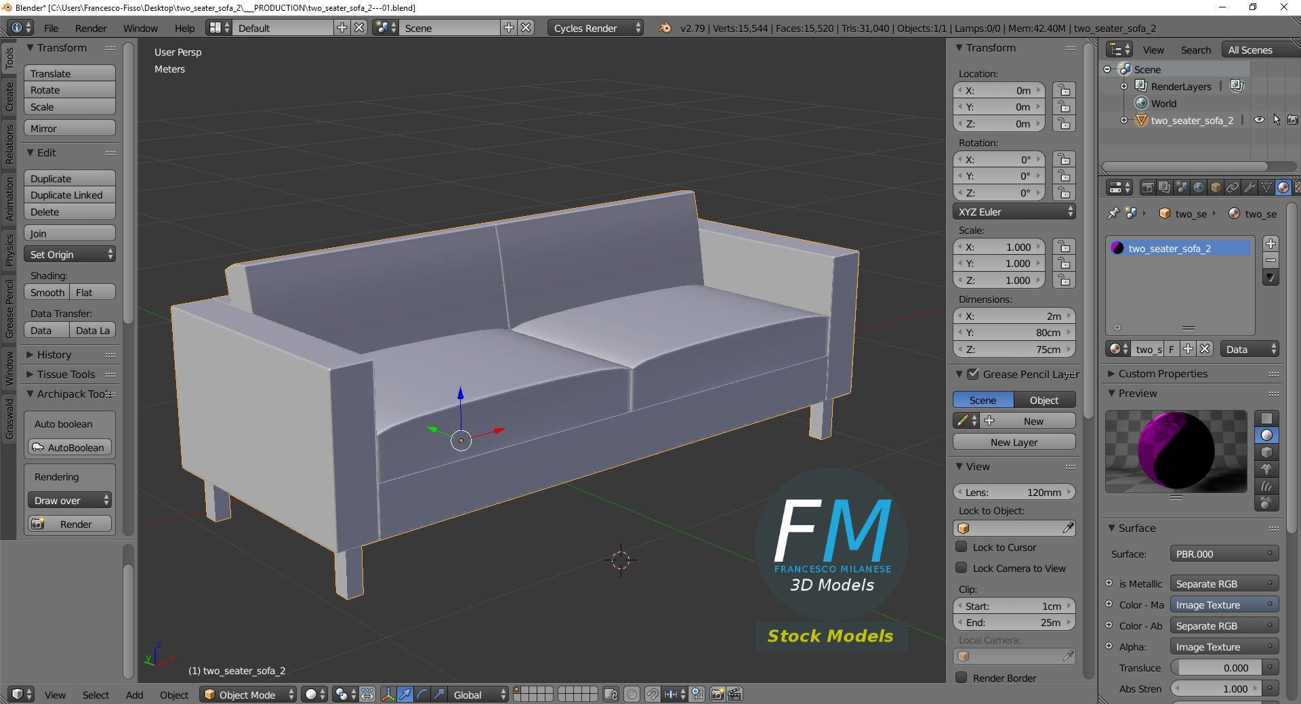
Task: Open the Window menu
Action: (140, 28)
